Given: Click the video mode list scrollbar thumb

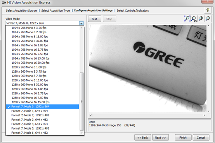Looking at the screenshot, I should tap(81, 101).
